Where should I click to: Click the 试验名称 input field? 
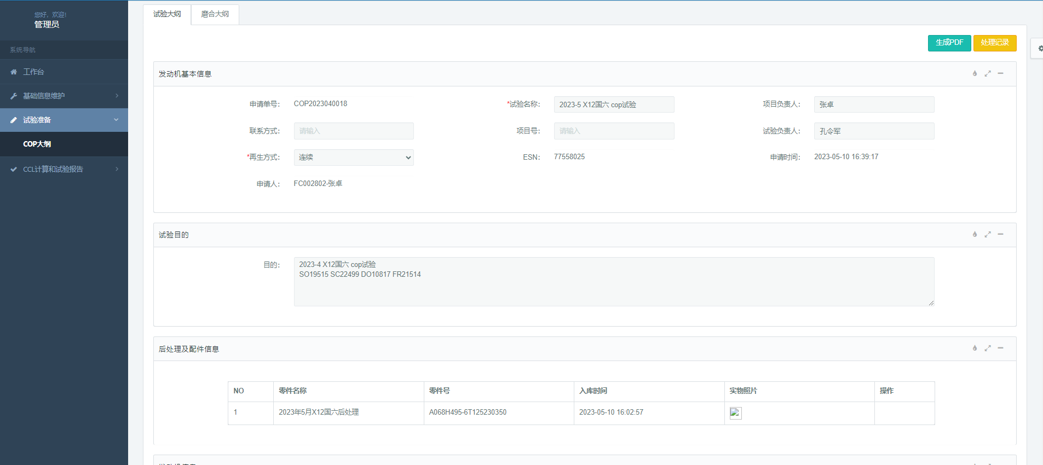pos(614,104)
